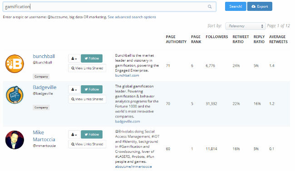
Task: Click bunchball's page authority value 71
Action: [x=168, y=66]
